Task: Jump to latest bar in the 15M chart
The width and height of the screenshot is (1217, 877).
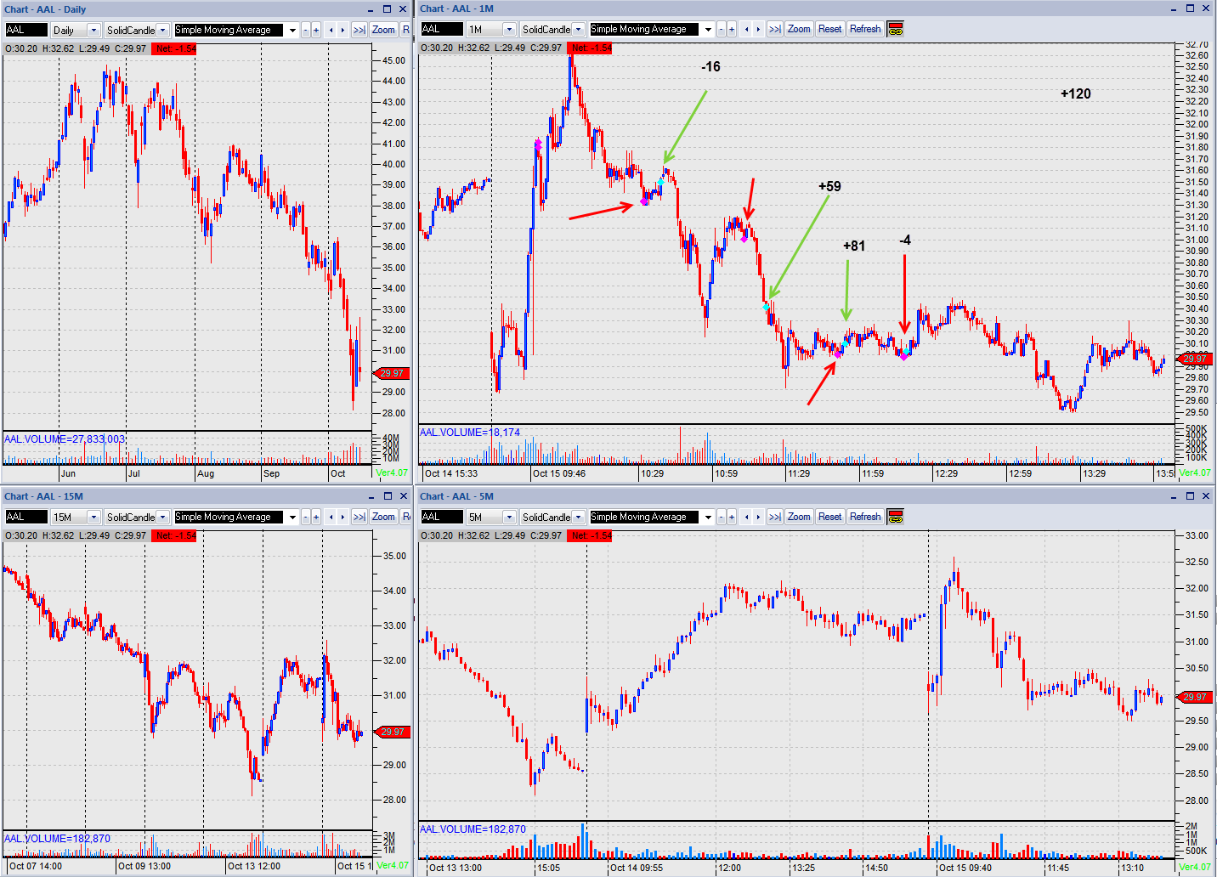Action: (x=359, y=517)
